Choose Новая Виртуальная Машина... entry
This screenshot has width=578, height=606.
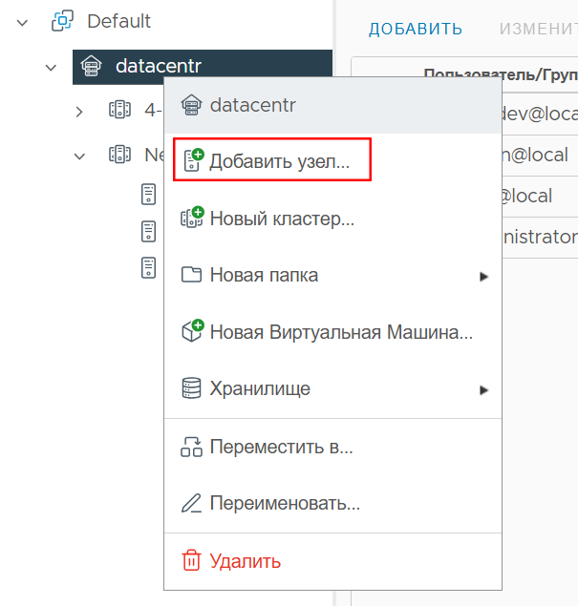333,332
